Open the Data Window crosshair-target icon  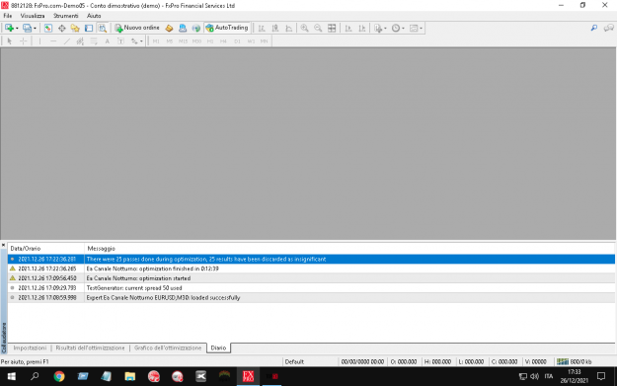pyautogui.click(x=62, y=28)
